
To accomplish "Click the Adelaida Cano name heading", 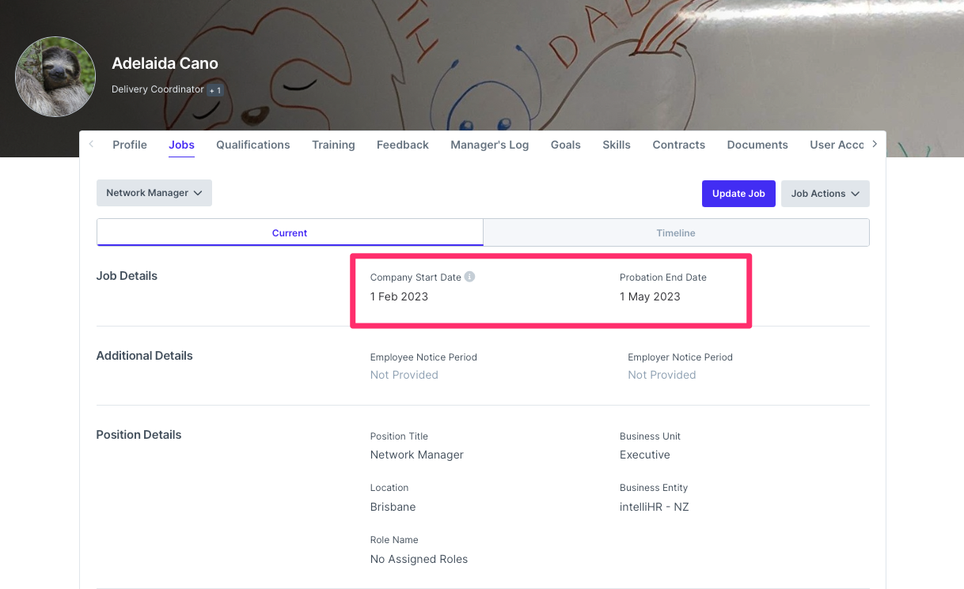I will (x=165, y=63).
